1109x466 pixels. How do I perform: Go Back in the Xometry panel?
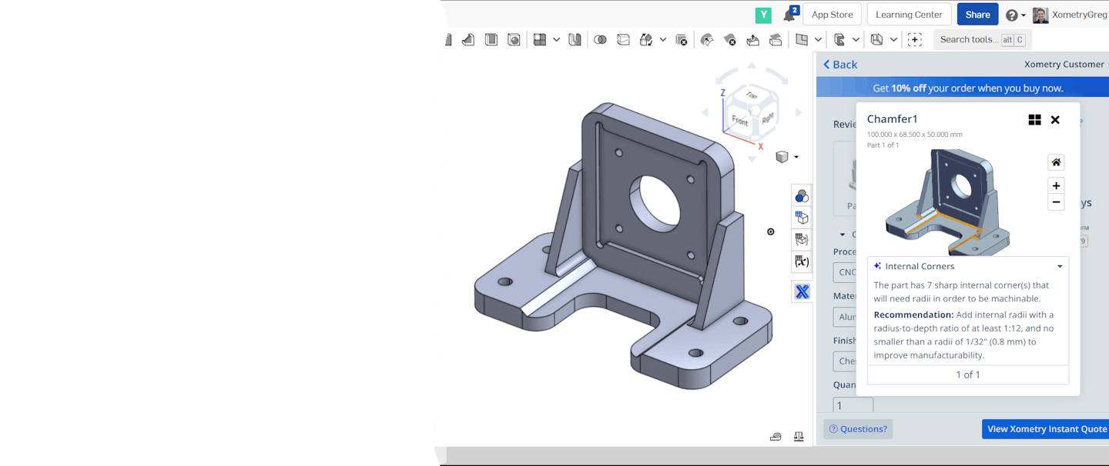coord(840,65)
